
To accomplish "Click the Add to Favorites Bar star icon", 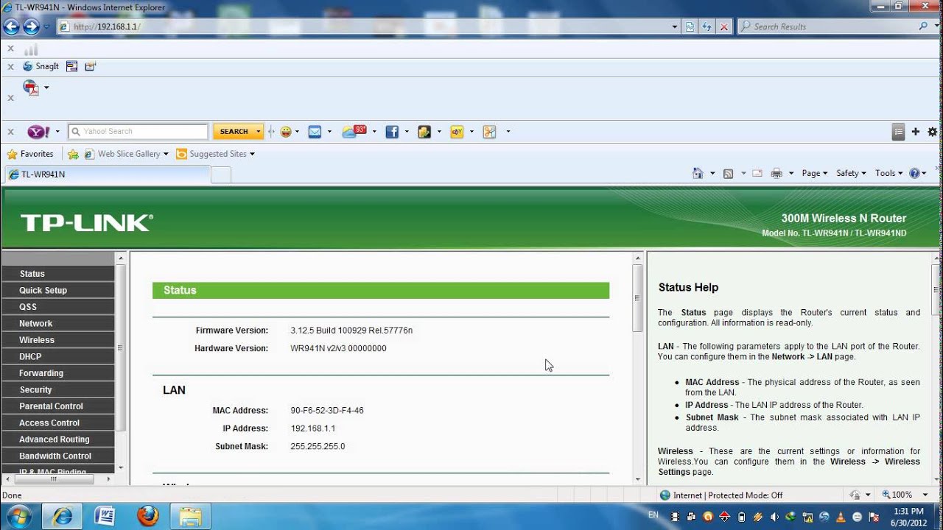I will [x=73, y=154].
